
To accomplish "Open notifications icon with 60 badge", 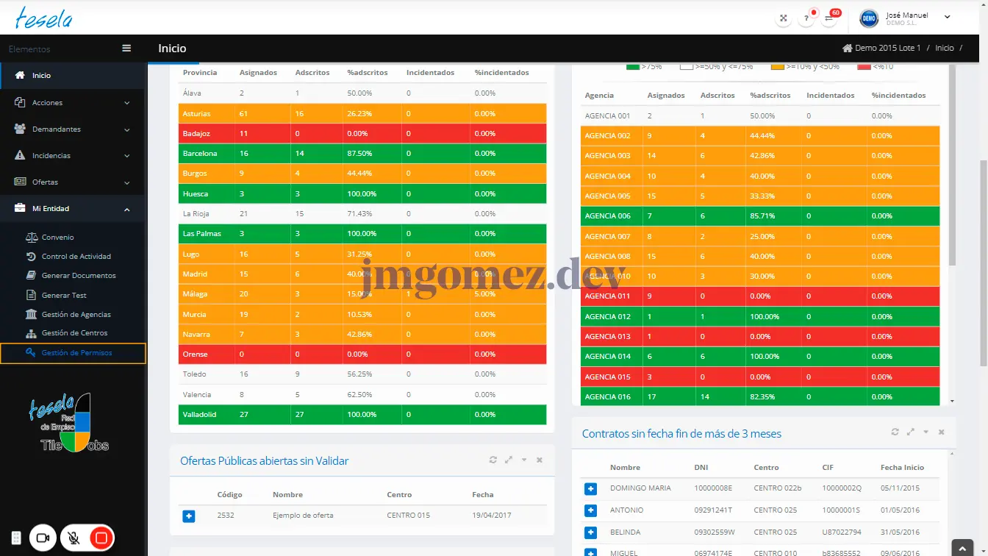I will 829,18.
